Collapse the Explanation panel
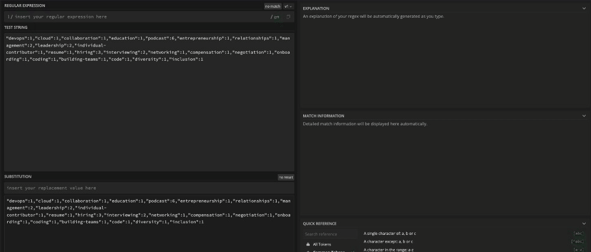591x252 pixels. click(584, 8)
